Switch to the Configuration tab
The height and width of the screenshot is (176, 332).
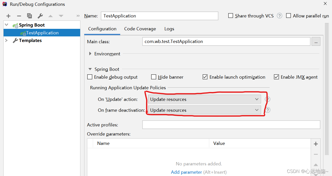pyautogui.click(x=102, y=29)
